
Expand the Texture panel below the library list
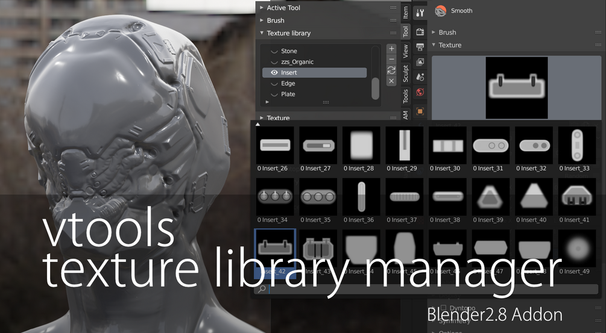[x=262, y=117]
